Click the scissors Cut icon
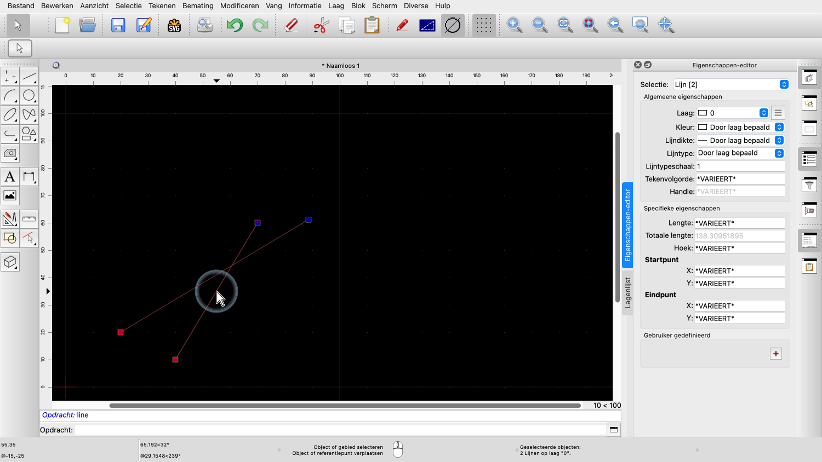This screenshot has width=822, height=462. point(321,25)
